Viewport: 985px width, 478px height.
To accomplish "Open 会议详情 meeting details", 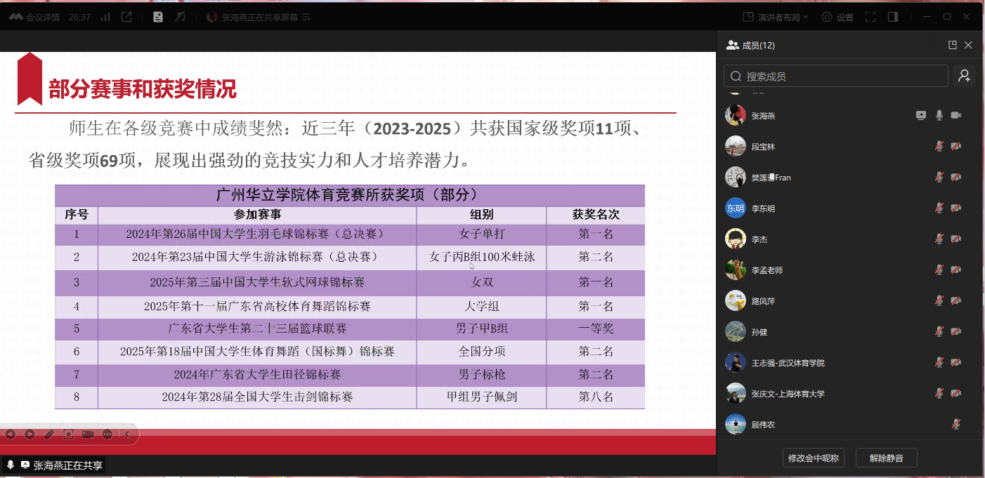I will [x=34, y=17].
